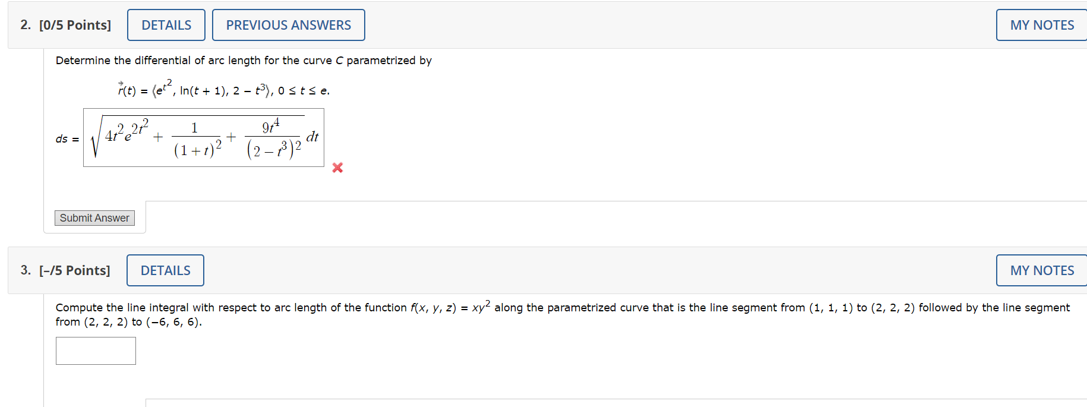Click the Question 3 points label [-/5 Points]
Screen dimensions: 1087x407
(76, 270)
